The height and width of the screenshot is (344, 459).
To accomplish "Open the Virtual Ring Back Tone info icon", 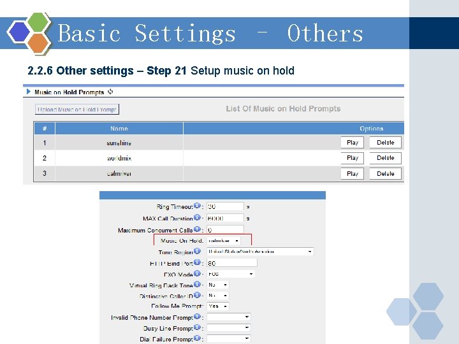I will (x=197, y=284).
